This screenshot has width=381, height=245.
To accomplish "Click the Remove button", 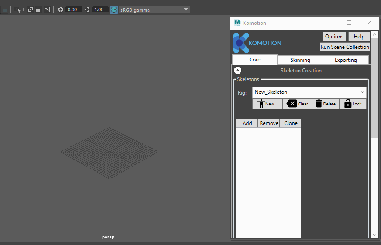I will coord(269,123).
